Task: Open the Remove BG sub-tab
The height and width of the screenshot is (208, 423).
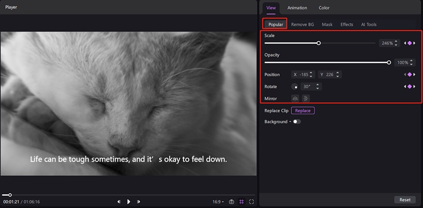Action: coord(302,24)
